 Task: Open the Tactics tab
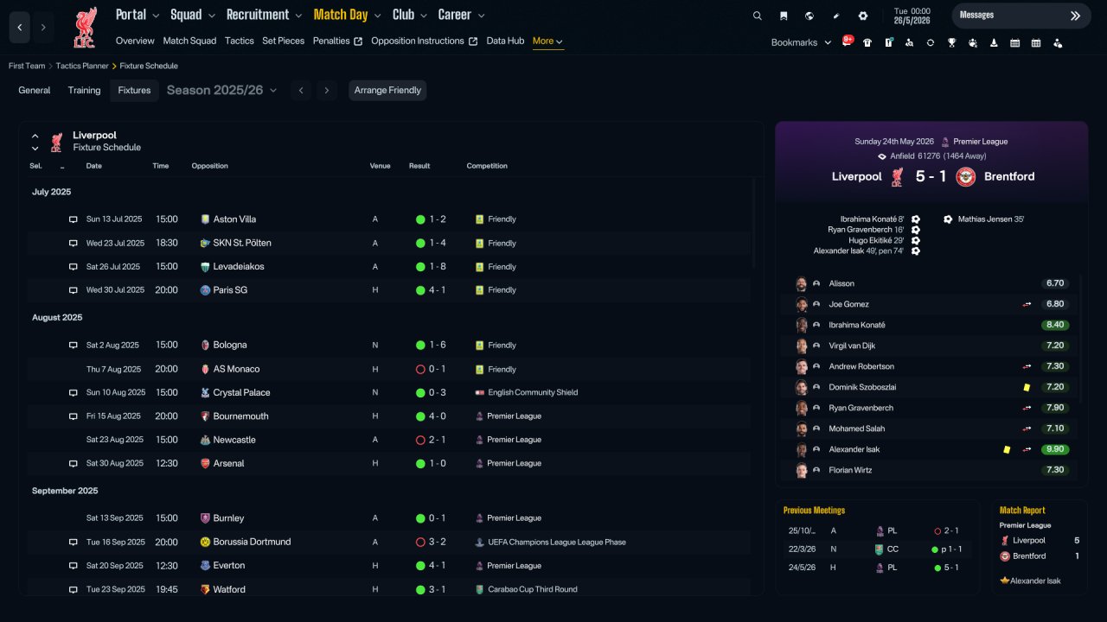[x=240, y=41]
